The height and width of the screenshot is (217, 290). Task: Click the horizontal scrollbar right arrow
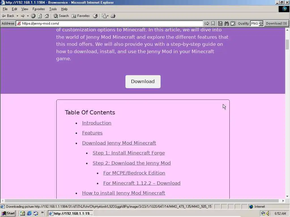[283, 201]
